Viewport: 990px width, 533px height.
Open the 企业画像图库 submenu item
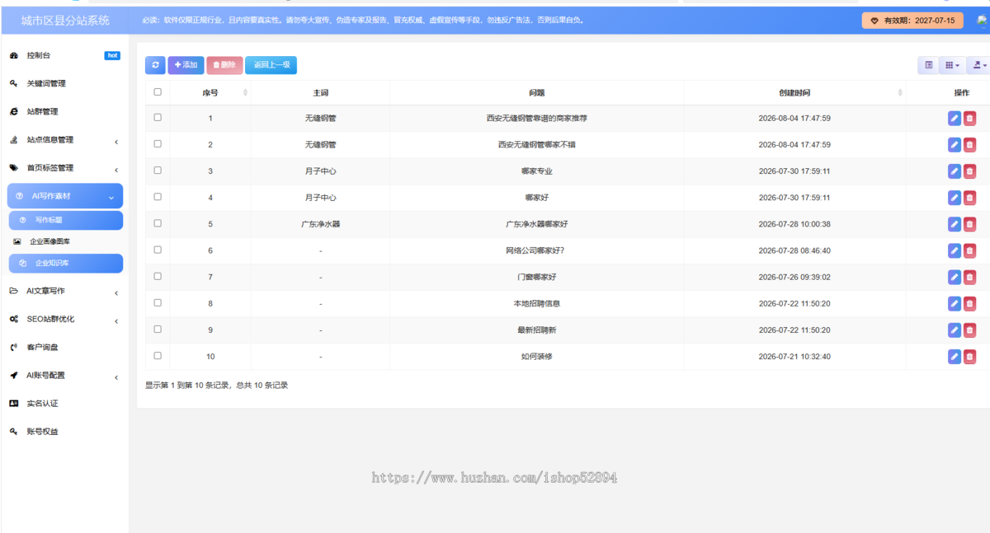(65, 242)
